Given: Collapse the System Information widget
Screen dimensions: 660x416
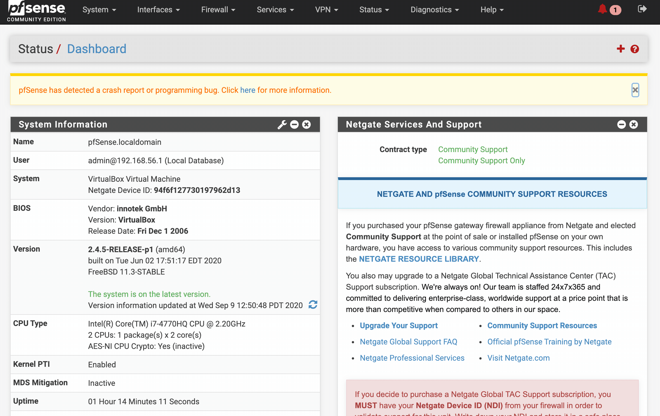Looking at the screenshot, I should click(294, 124).
